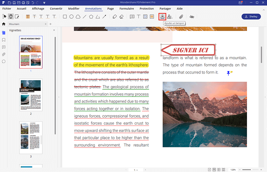This screenshot has width=267, height=172.
Task: Choose the caret insert text tool
Action: point(54,17)
